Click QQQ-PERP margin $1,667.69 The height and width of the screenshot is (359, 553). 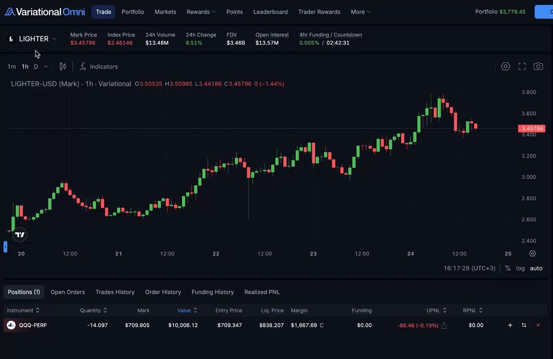click(x=304, y=325)
